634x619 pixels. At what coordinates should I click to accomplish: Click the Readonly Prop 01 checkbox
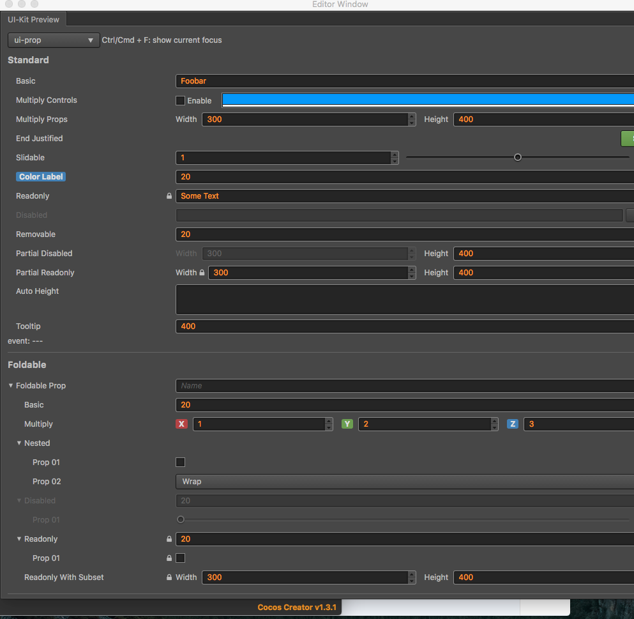click(x=180, y=558)
